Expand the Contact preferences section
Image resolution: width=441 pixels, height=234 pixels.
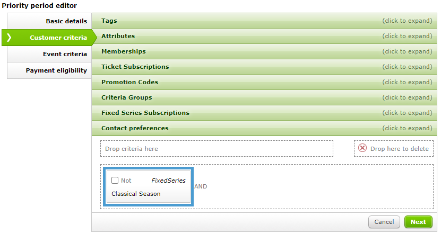click(264, 128)
